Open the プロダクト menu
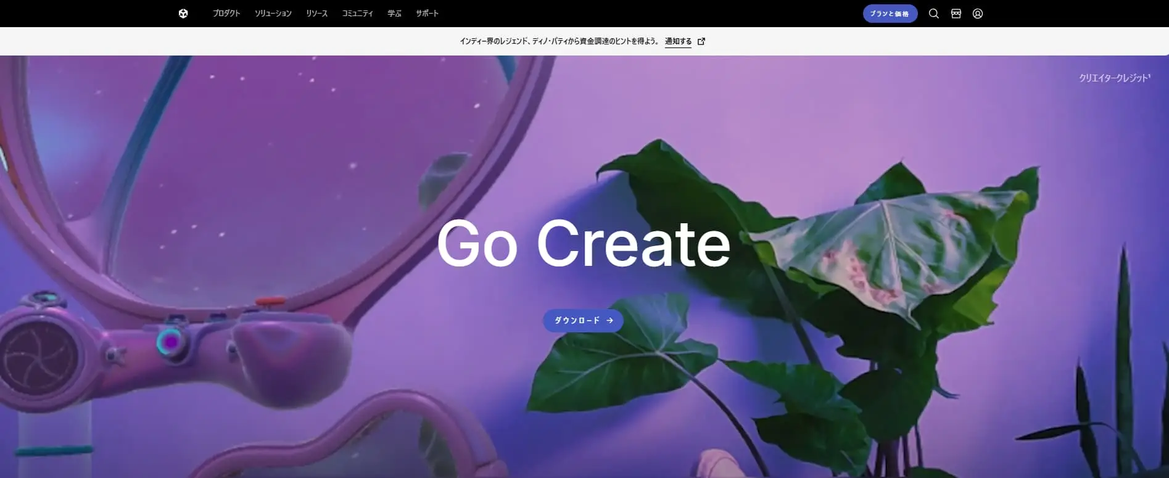Screen dimensions: 1169x478 226,14
